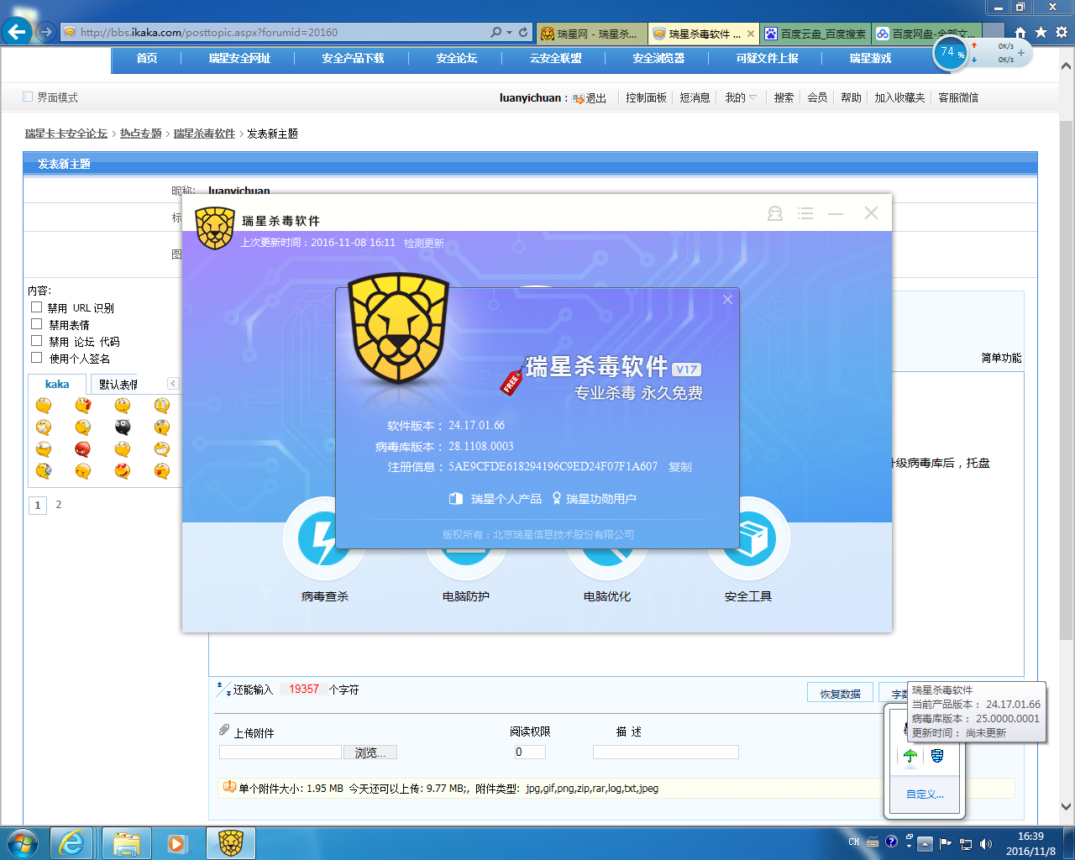Open 安全产品下载 navigation item

click(353, 58)
